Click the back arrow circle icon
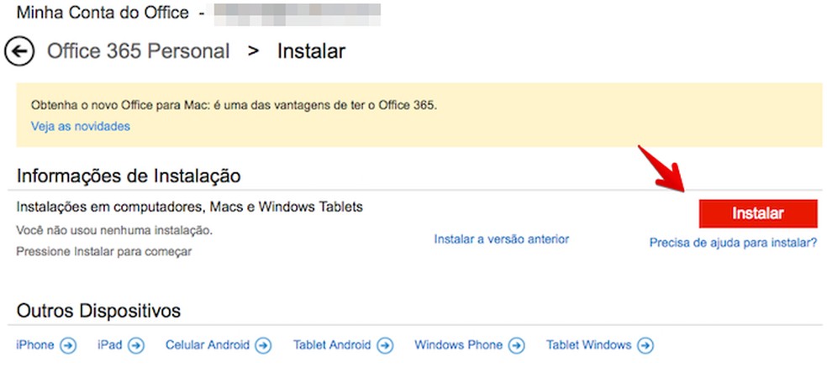This screenshot has width=827, height=372. pyautogui.click(x=19, y=51)
